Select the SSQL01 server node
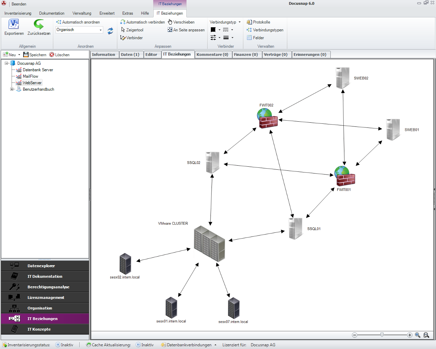This screenshot has width=436, height=349. click(x=295, y=228)
